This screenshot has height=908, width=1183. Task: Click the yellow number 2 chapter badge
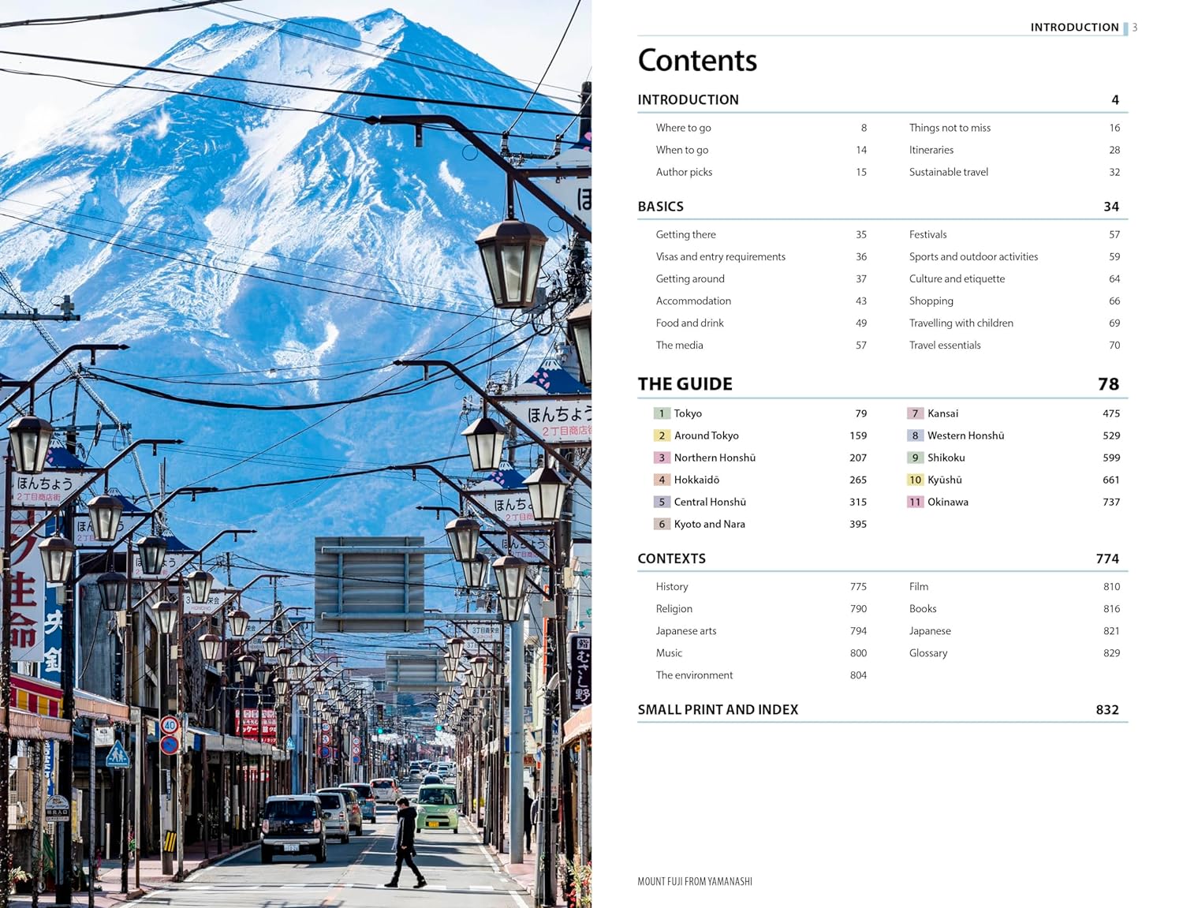tap(662, 435)
